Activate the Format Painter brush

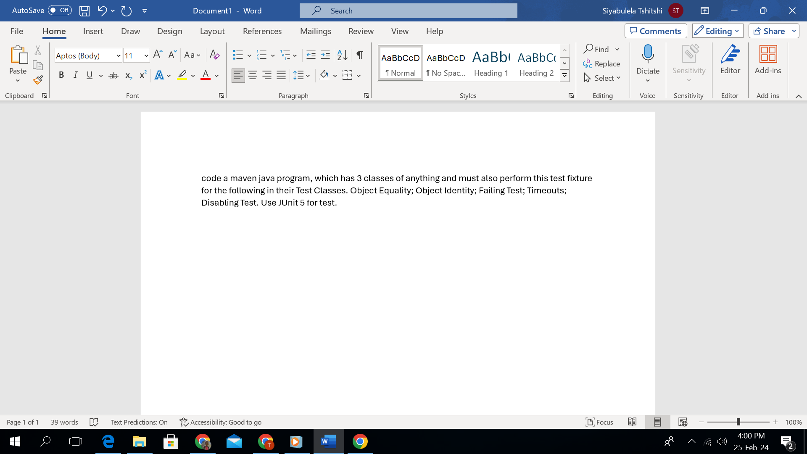pyautogui.click(x=38, y=80)
